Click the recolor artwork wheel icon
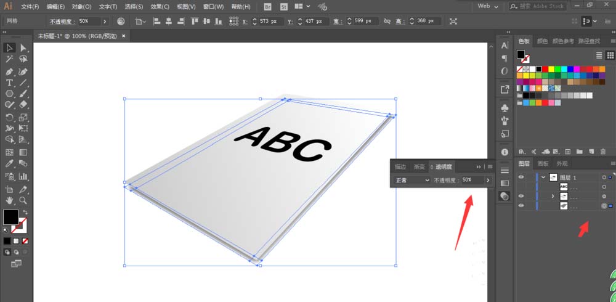The image size is (616, 302). tap(121, 21)
